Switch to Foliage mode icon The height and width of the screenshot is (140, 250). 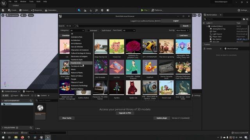point(91,10)
